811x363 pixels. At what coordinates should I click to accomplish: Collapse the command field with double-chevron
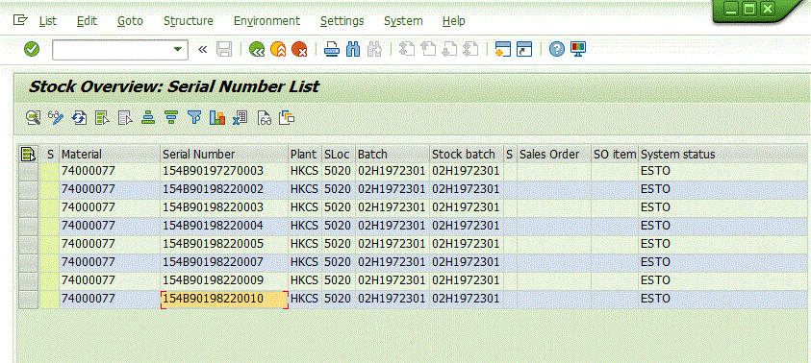202,49
